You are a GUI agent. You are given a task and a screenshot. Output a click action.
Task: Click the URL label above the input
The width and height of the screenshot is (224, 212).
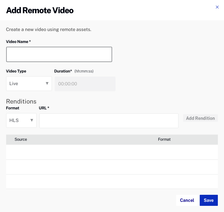[44, 108]
